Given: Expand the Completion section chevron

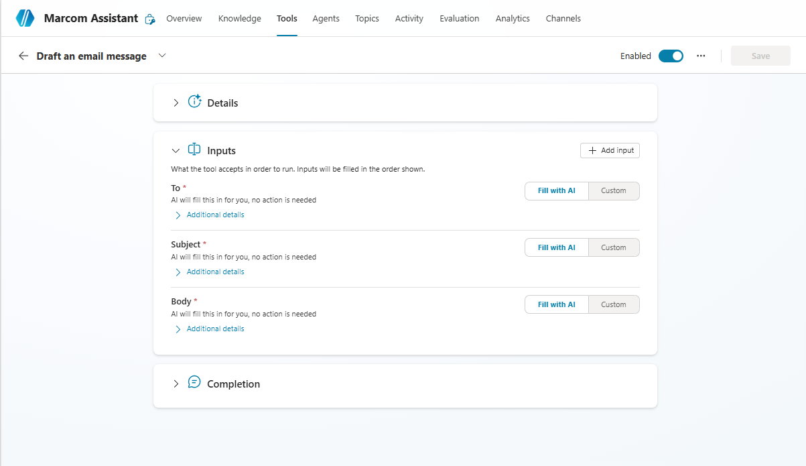Looking at the screenshot, I should (176, 384).
